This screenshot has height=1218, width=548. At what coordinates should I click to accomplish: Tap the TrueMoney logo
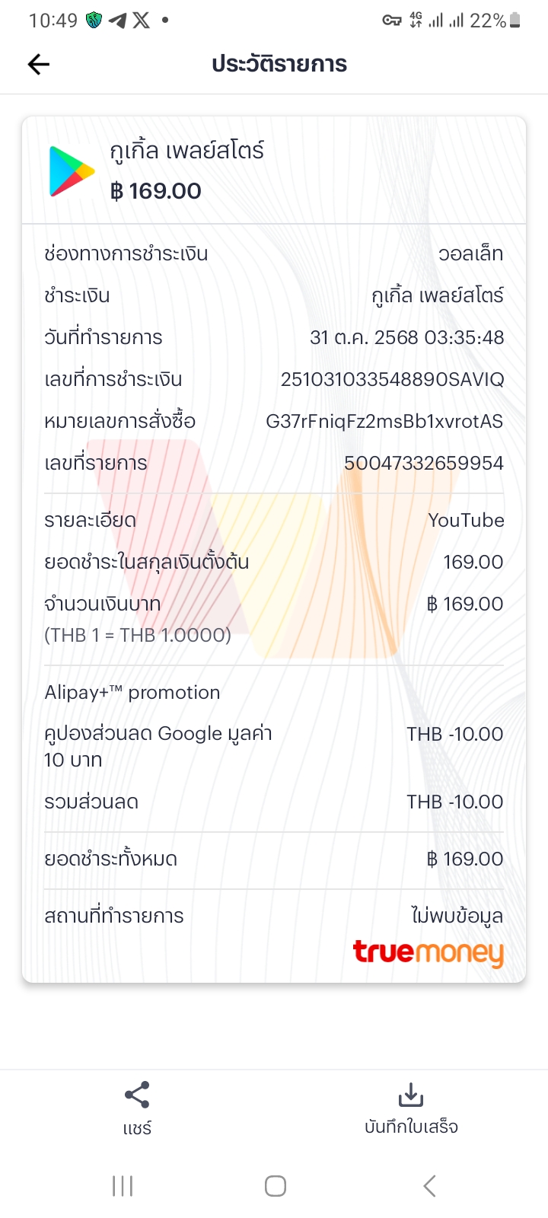pos(428,952)
